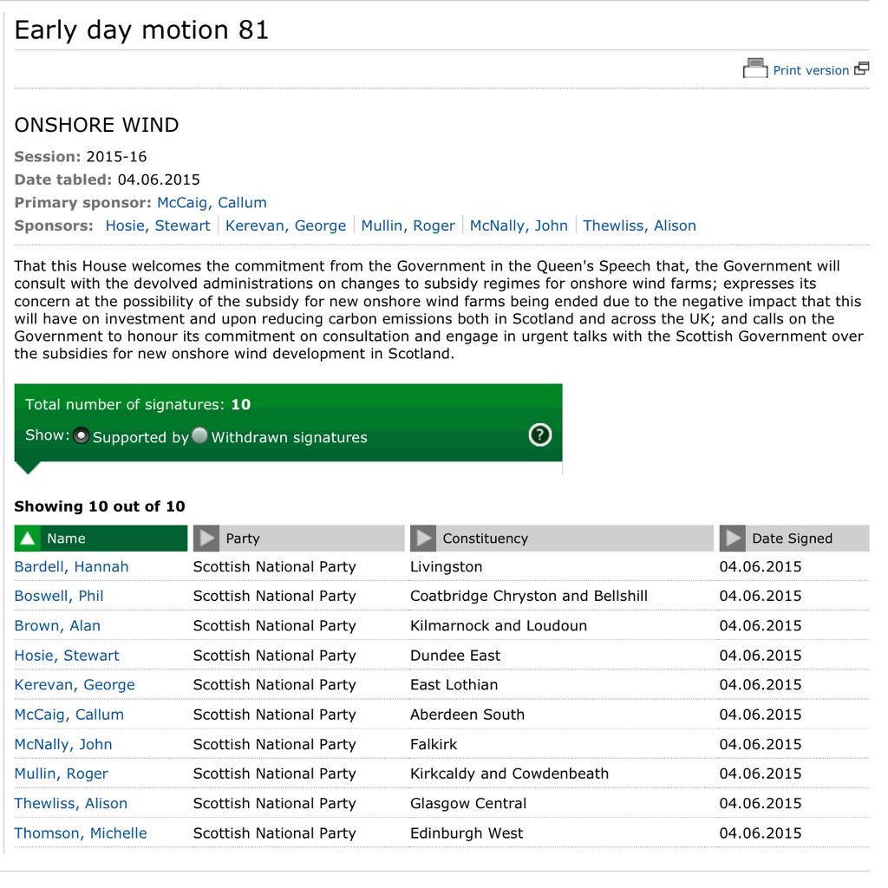The image size is (888, 888).
Task: Click the Constituency column header label
Action: tap(485, 539)
